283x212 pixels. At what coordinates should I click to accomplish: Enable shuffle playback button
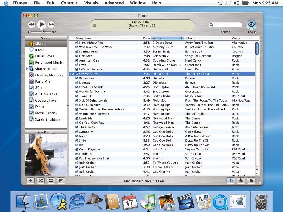coord(41,180)
